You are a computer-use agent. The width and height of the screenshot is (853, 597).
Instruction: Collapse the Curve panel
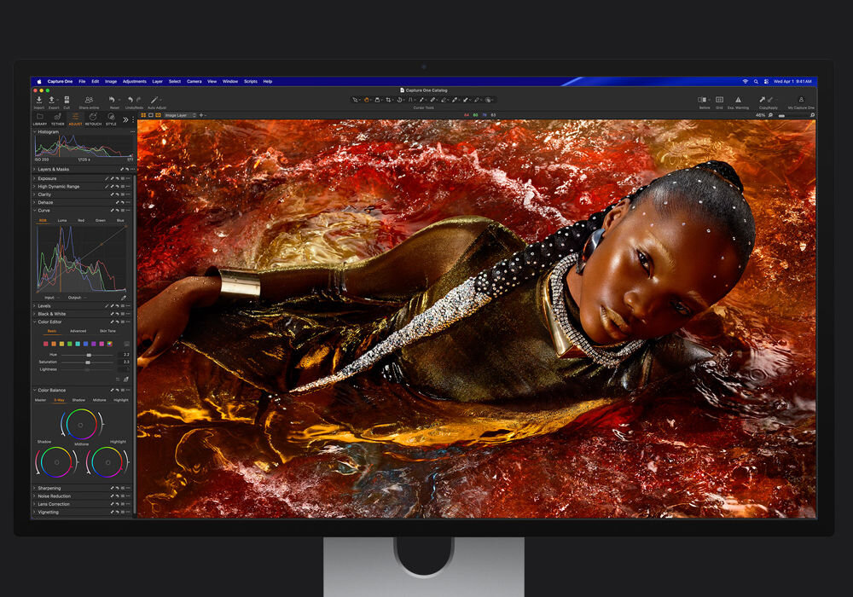[x=35, y=211]
